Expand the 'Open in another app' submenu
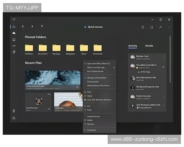Screen dimensions: 184x147 click(114, 67)
